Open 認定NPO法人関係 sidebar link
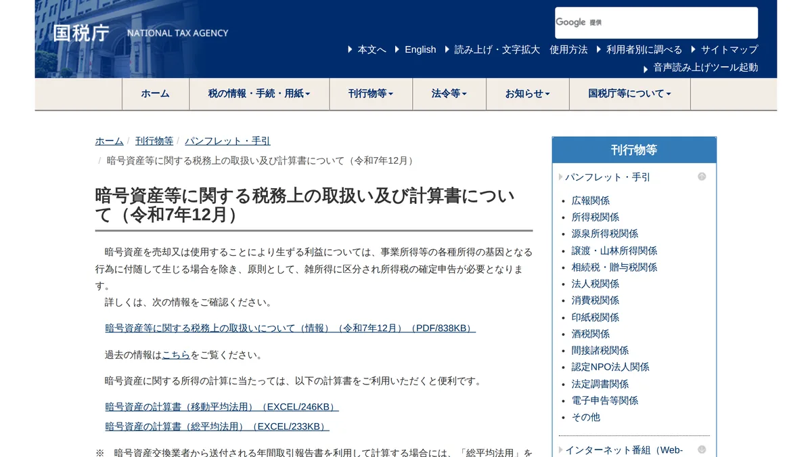This screenshot has width=812, height=457. coord(610,367)
